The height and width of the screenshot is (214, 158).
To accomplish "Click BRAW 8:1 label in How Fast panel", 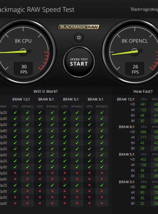I will pos(126,127).
